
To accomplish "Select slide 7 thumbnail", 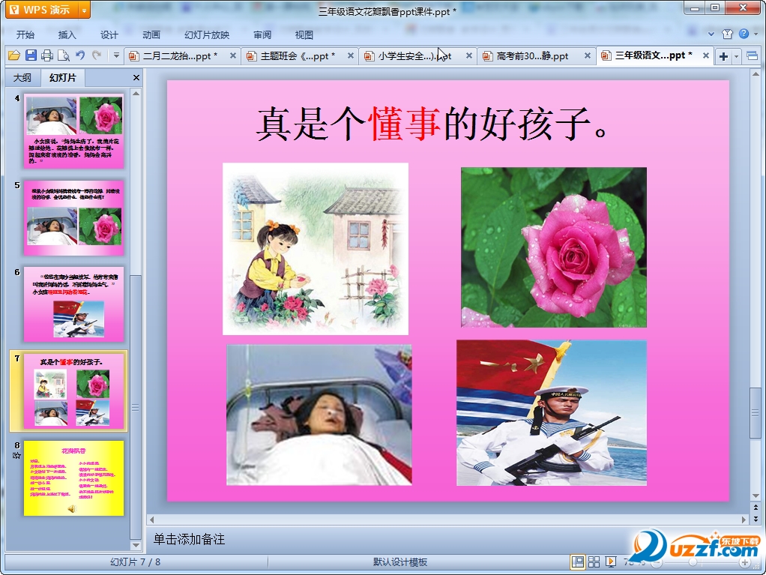I will click(x=73, y=391).
